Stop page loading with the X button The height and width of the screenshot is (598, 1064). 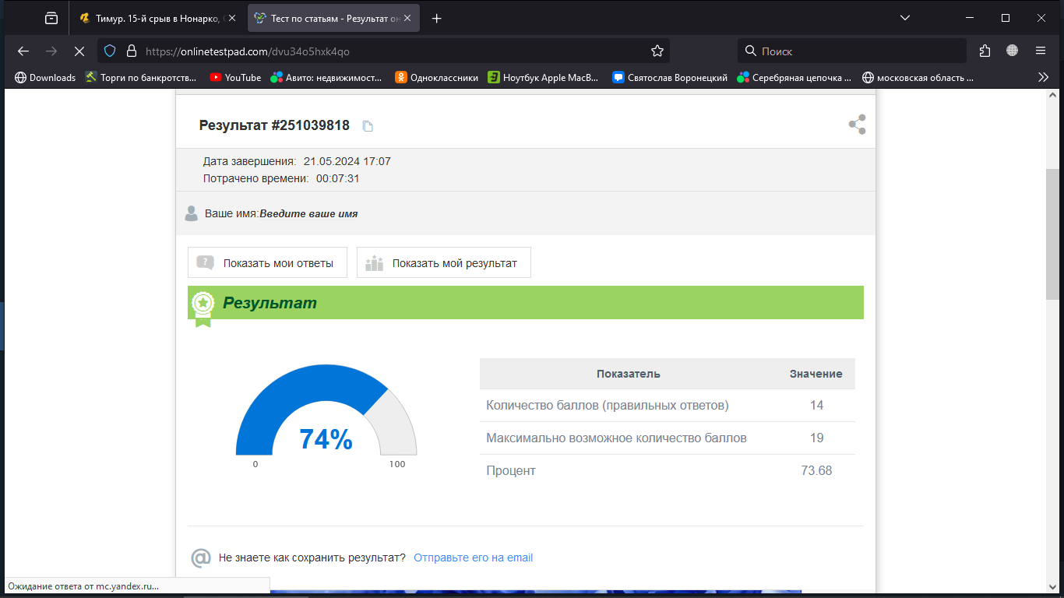click(79, 51)
